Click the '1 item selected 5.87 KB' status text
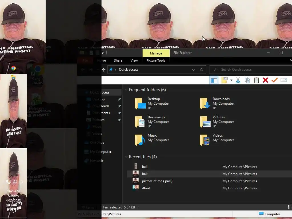The image size is (292, 219). (117, 207)
